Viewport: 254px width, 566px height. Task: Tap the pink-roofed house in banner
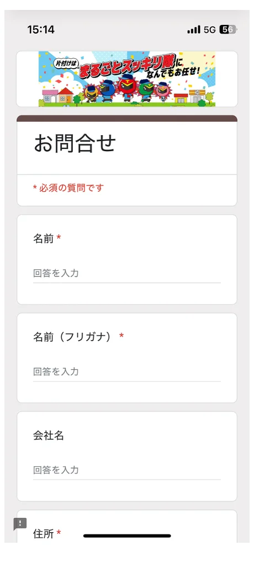[50, 97]
